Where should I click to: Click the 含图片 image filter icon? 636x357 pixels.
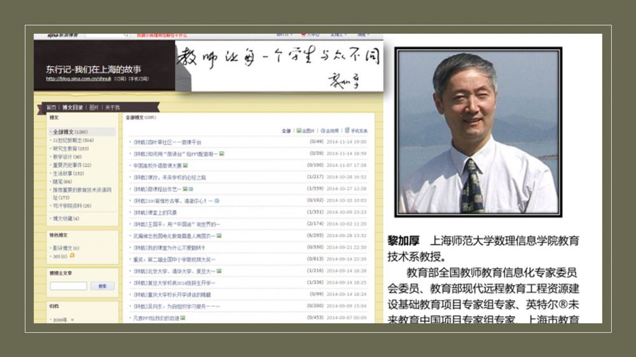(x=299, y=131)
